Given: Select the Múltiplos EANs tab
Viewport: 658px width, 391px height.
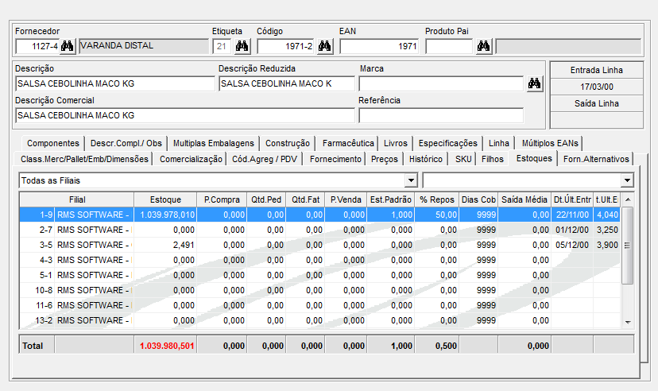Looking at the screenshot, I should tap(550, 144).
